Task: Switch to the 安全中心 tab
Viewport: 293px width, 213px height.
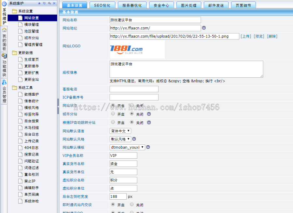Action: pos(161,5)
